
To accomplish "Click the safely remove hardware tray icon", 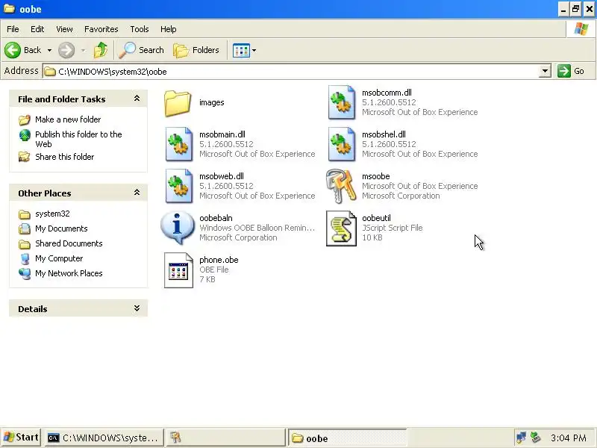I will pyautogui.click(x=535, y=438).
